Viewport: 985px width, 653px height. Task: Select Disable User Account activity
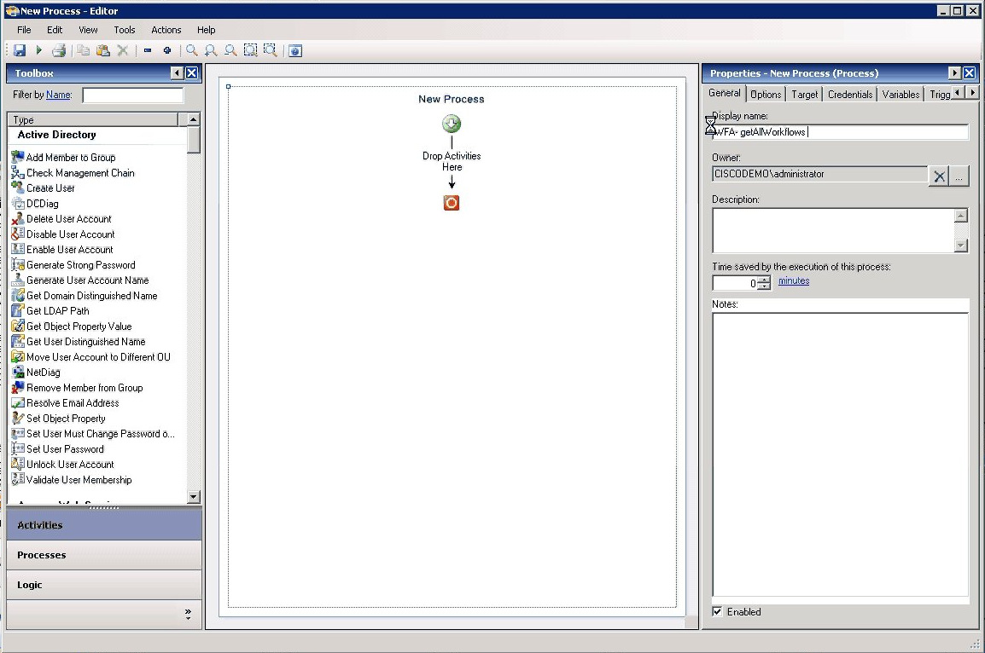(x=63, y=234)
